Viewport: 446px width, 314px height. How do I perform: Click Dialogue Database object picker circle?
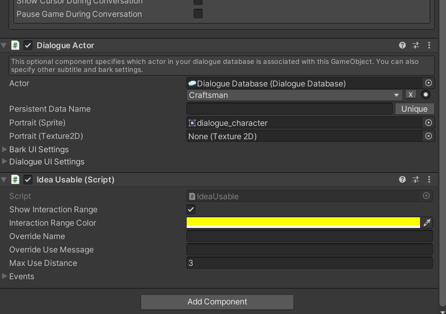pos(428,83)
